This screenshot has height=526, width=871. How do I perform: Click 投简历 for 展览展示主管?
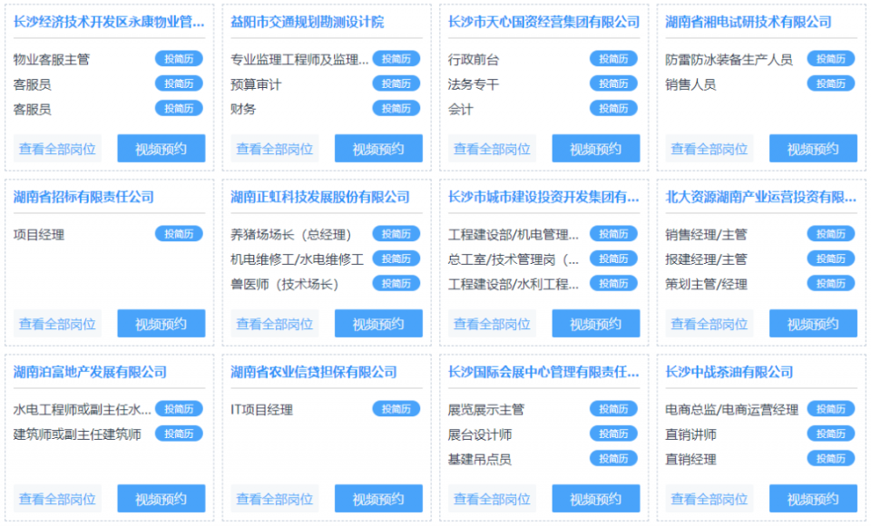point(613,409)
